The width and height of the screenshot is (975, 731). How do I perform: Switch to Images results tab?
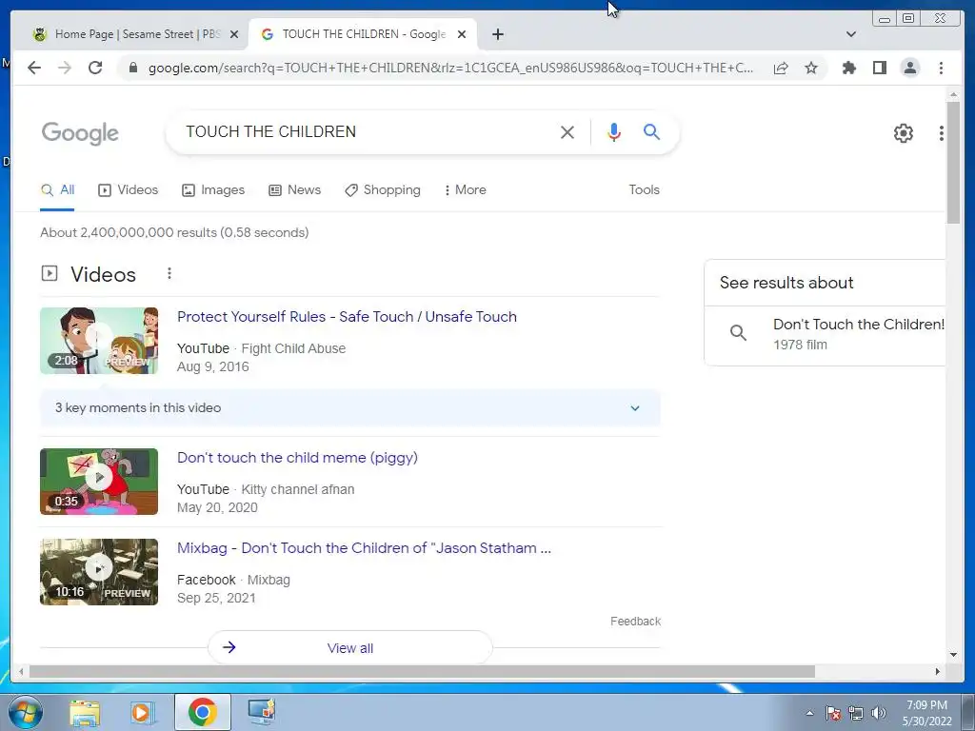click(213, 189)
